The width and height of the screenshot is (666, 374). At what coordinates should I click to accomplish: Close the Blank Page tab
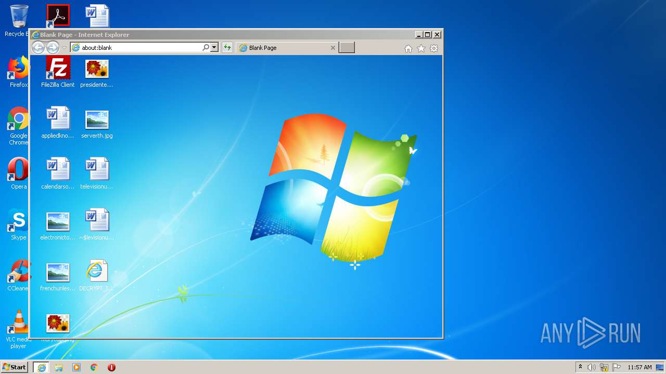pos(333,48)
